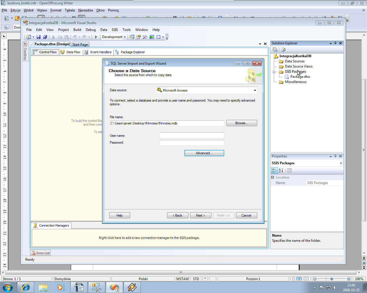The image size is (367, 293).
Task: Select the IntegracjaKostkaDB project node
Action: coord(295,56)
